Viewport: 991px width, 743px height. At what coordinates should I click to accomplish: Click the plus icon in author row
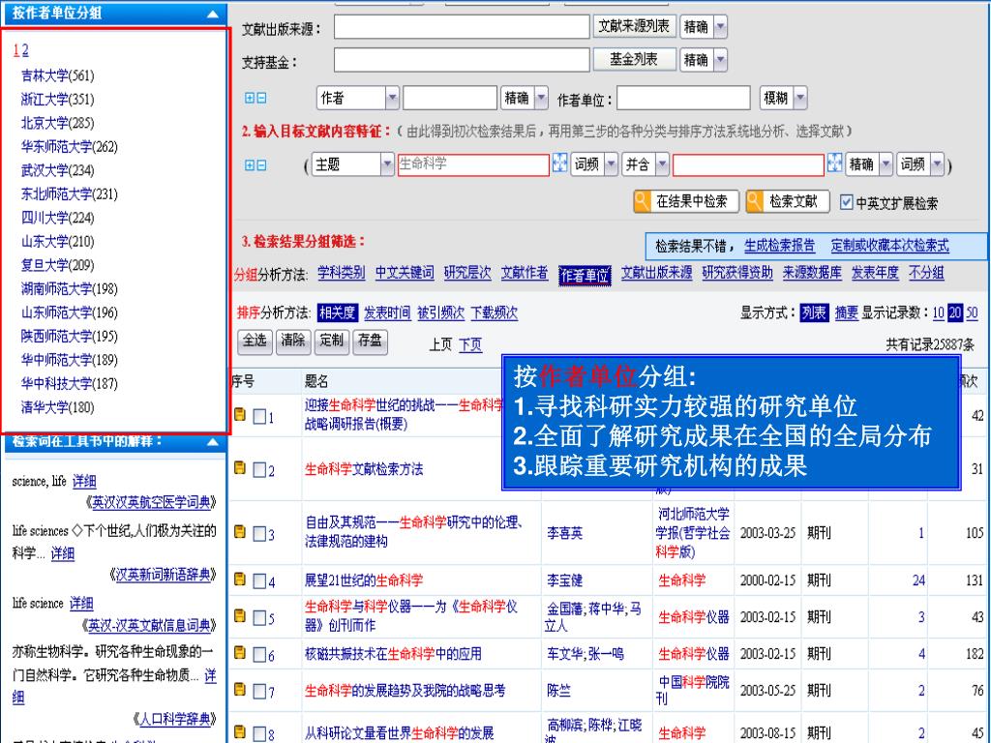[x=250, y=98]
